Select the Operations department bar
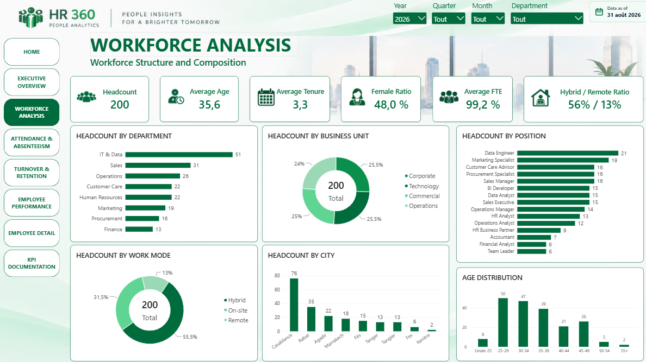Viewport: 646px width, 362px height. pyautogui.click(x=153, y=176)
